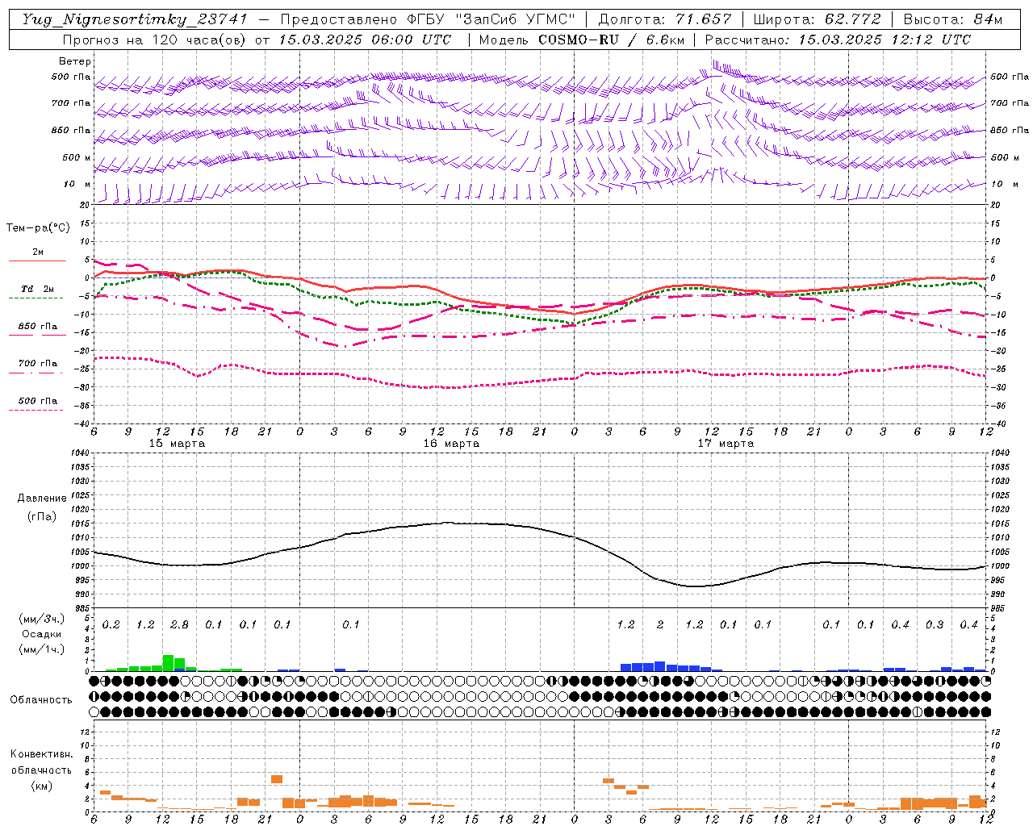Click the "0.3" precipitation value
The height and width of the screenshot is (826, 1033).
pos(935,625)
